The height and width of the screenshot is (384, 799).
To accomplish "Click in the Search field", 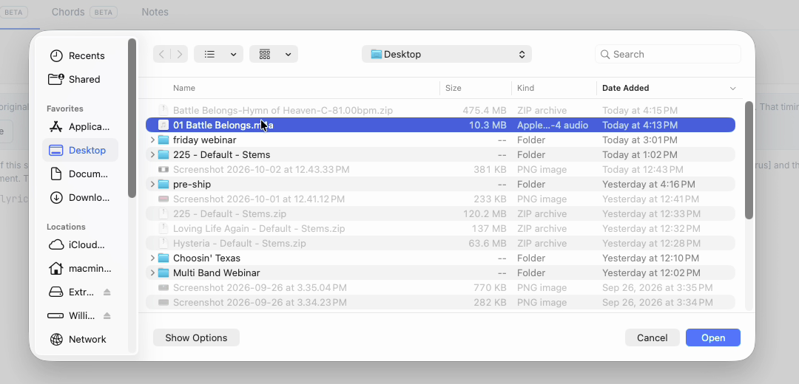I will coord(667,55).
